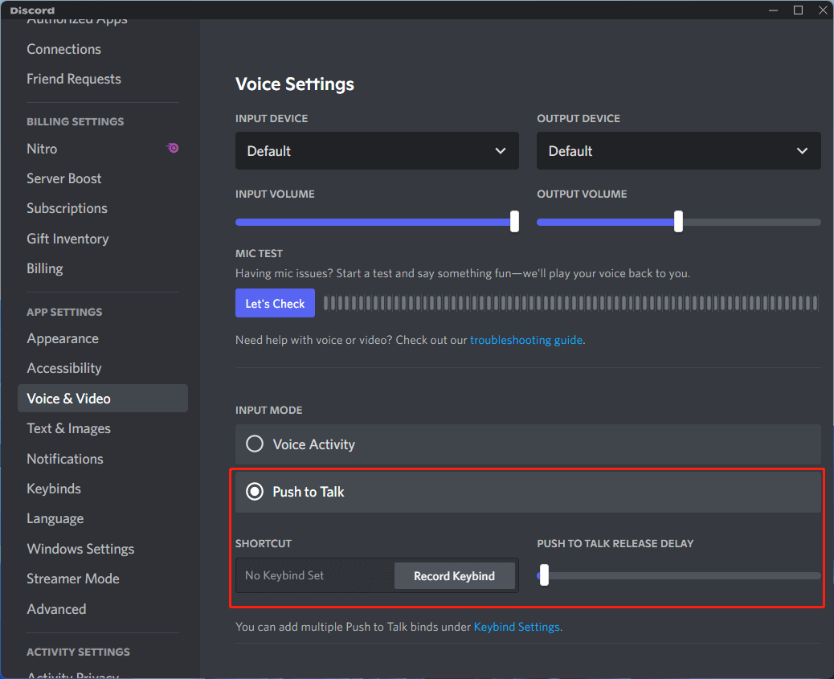This screenshot has height=679, width=834.
Task: Click the Input Volume slider handle
Action: click(x=514, y=222)
